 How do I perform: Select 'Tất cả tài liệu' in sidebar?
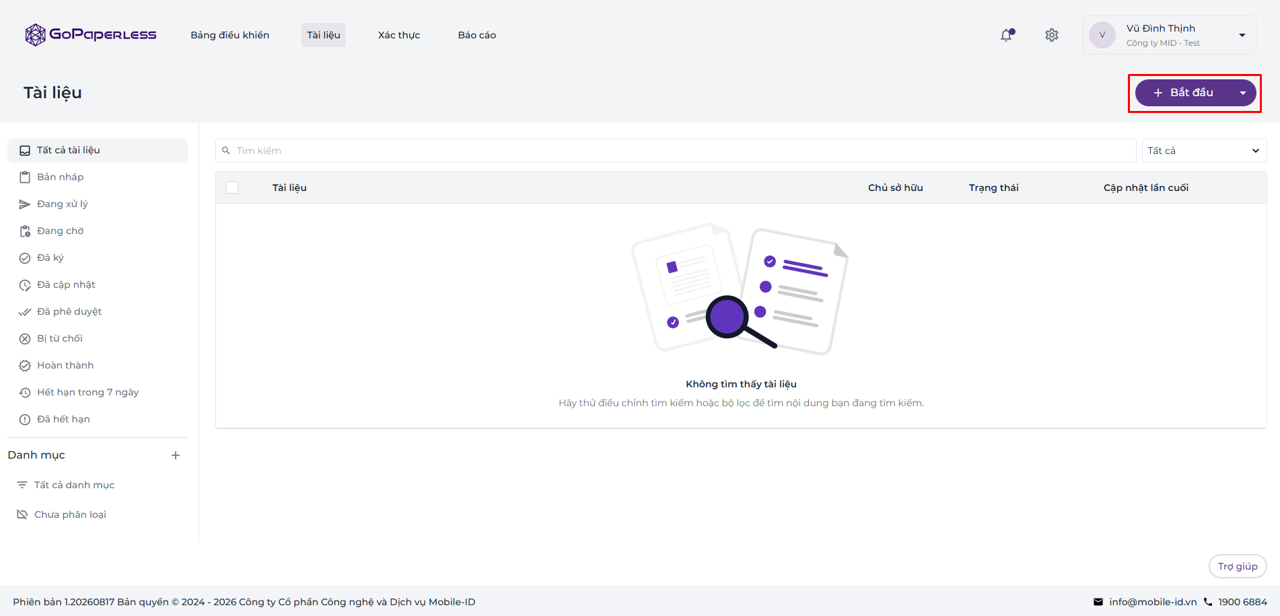98,151
